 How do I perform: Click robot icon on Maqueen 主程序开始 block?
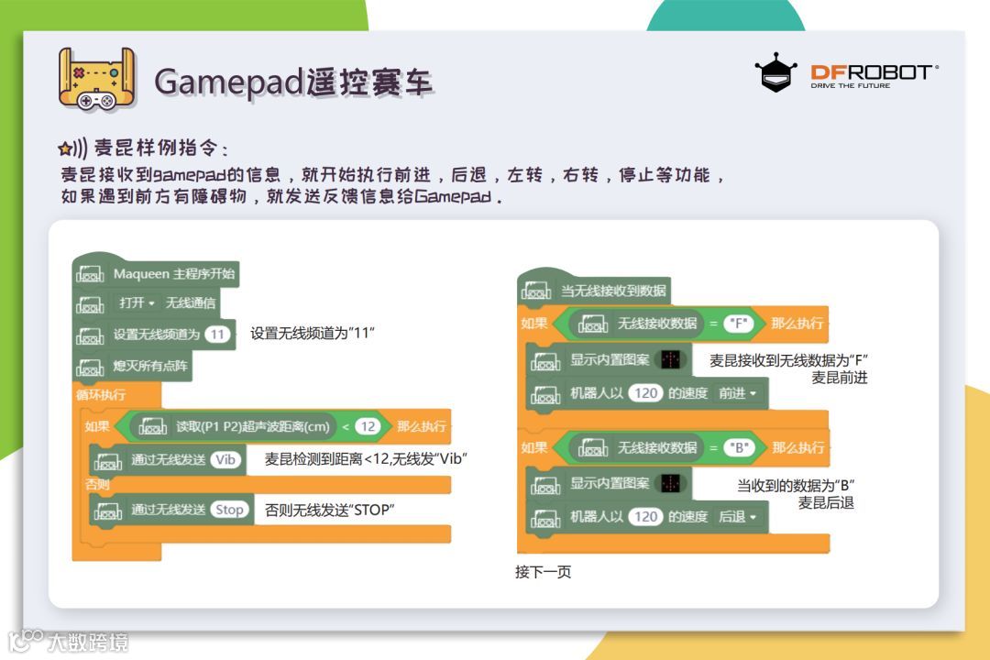pyautogui.click(x=90, y=274)
